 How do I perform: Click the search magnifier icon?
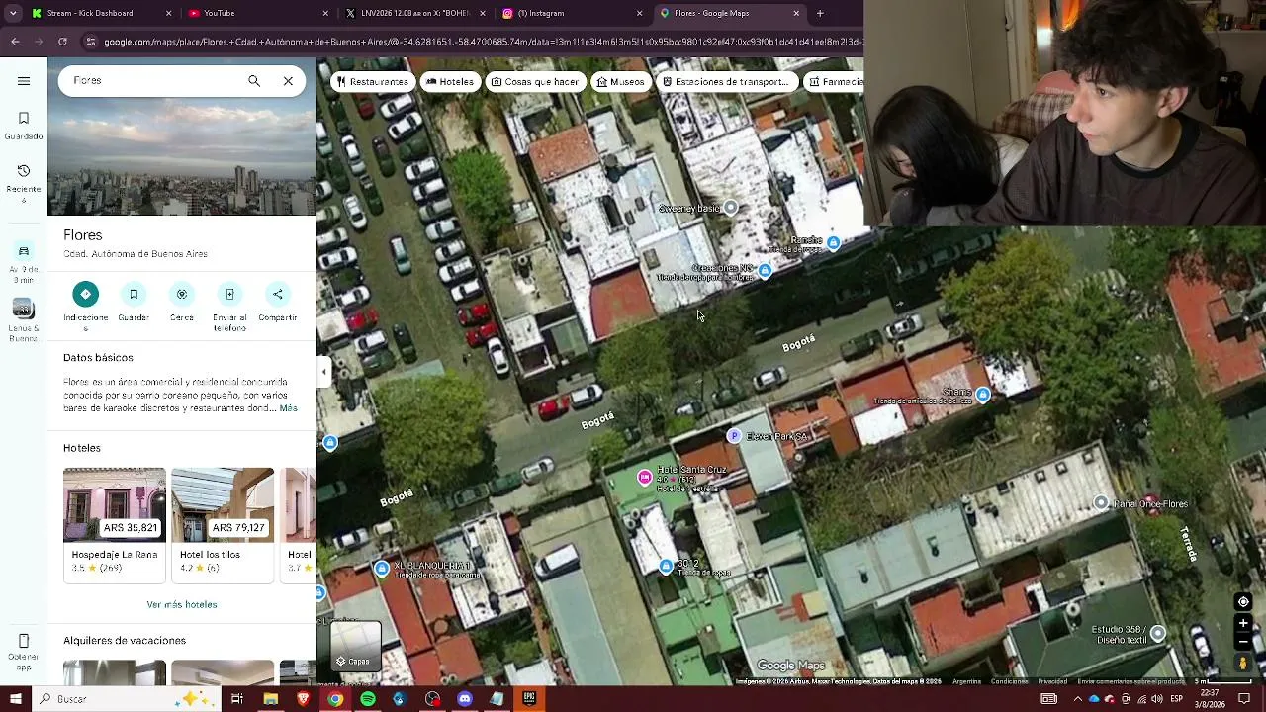254,81
